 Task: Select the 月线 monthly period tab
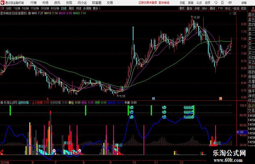pyautogui.click(x=79, y=8)
